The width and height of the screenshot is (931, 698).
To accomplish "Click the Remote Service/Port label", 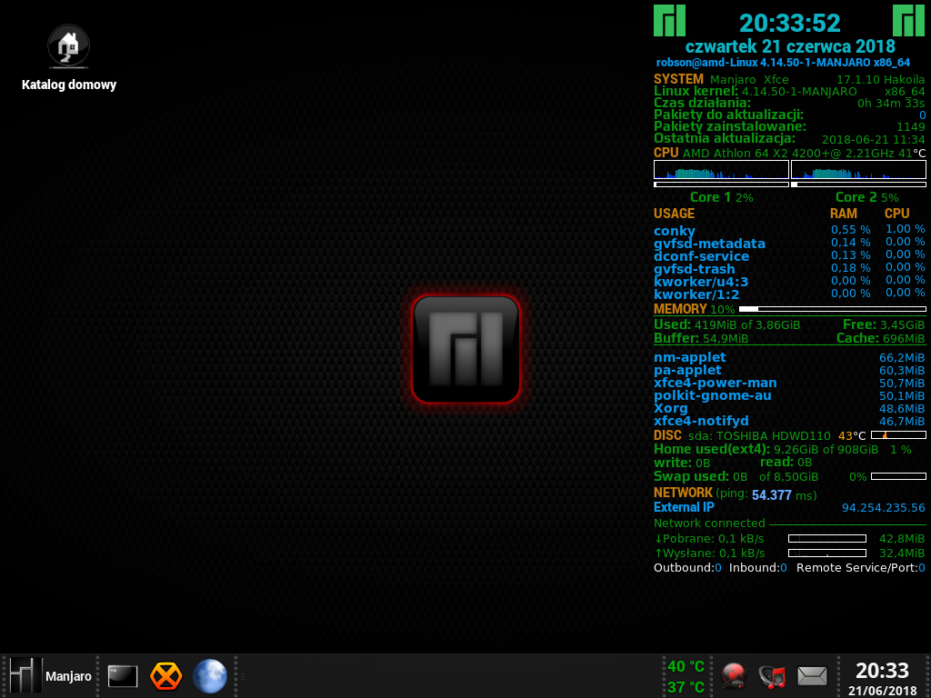I will click(x=856, y=568).
